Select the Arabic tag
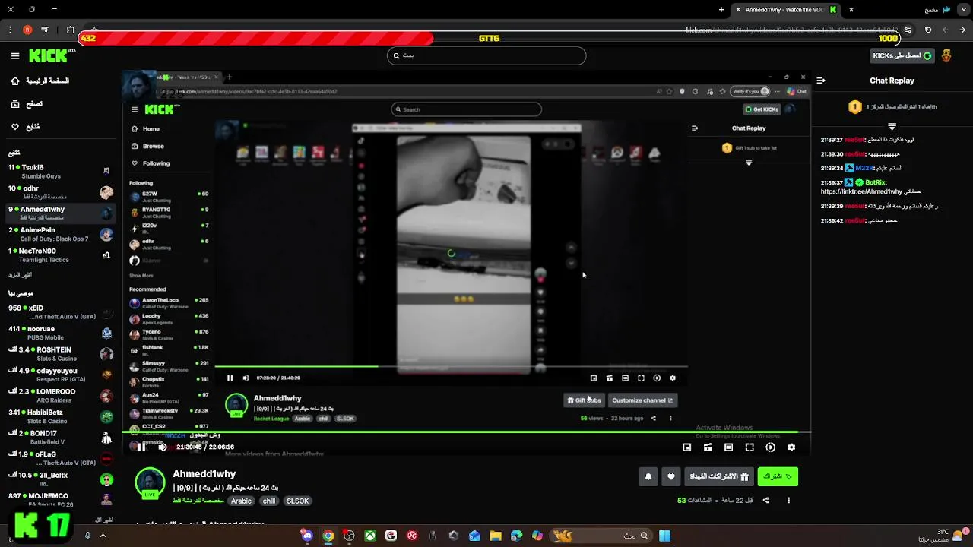This screenshot has height=547, width=973. 241,501
